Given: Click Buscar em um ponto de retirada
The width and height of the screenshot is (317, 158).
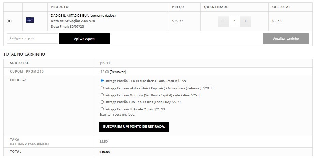Looking at the screenshot, I should 134,127.
